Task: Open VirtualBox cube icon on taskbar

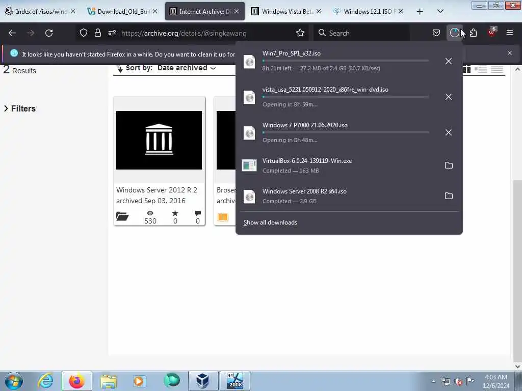Action: coord(203,381)
